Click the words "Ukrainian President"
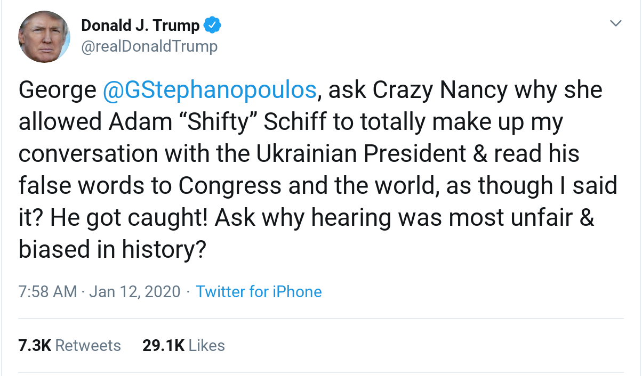Image resolution: width=642 pixels, height=376 pixels. 361,154
